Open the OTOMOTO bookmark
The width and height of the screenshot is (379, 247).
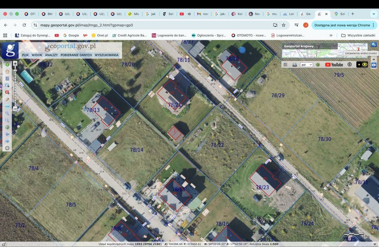[x=249, y=35]
